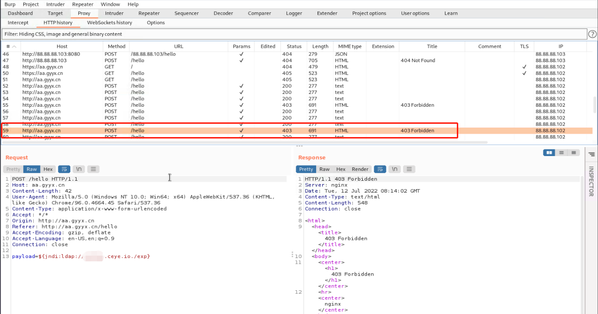Screen dimensions: 598x314
Task: Open the Learn tab
Action: pyautogui.click(x=451, y=13)
